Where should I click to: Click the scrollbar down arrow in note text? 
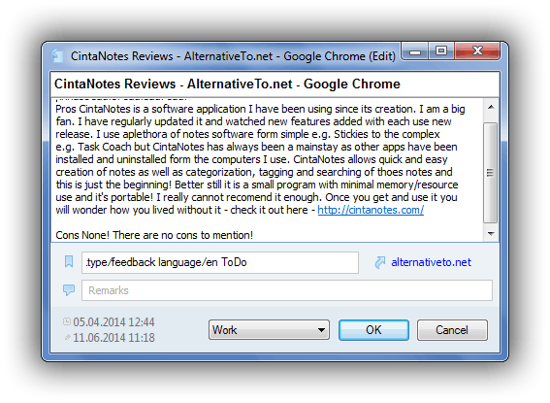coord(491,234)
